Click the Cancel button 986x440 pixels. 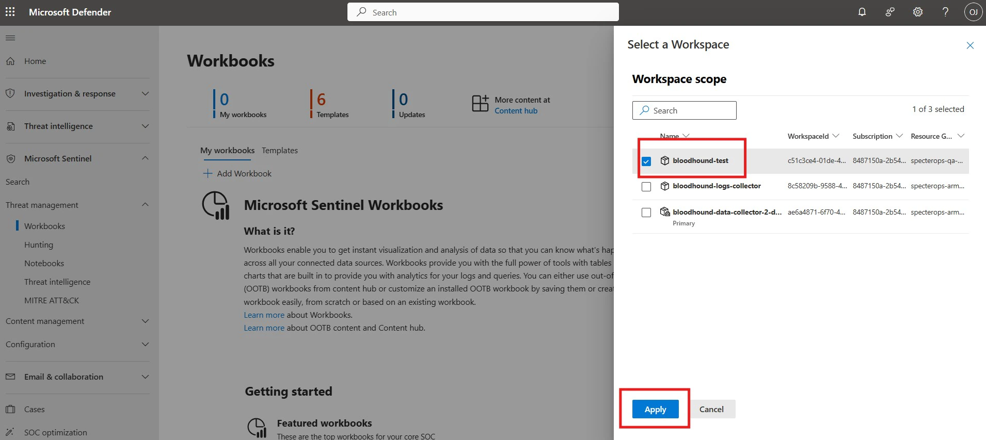(711, 409)
